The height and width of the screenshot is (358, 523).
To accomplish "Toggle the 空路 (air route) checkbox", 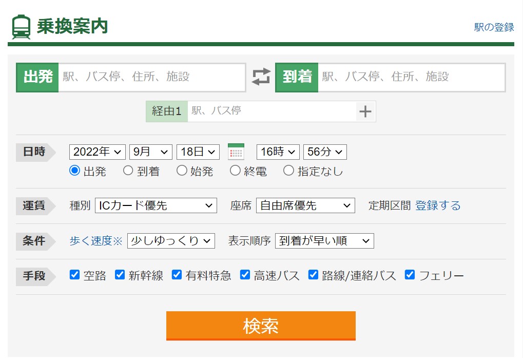I will coord(75,275).
